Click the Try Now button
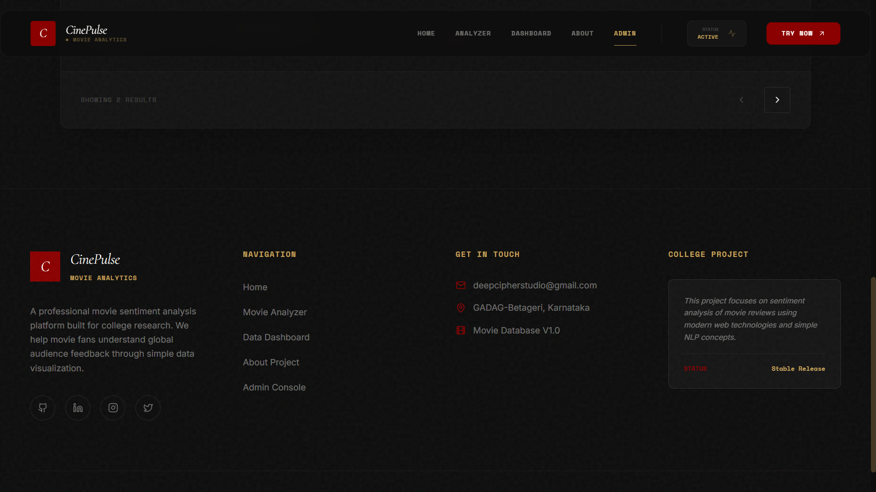The height and width of the screenshot is (492, 876). (x=803, y=33)
